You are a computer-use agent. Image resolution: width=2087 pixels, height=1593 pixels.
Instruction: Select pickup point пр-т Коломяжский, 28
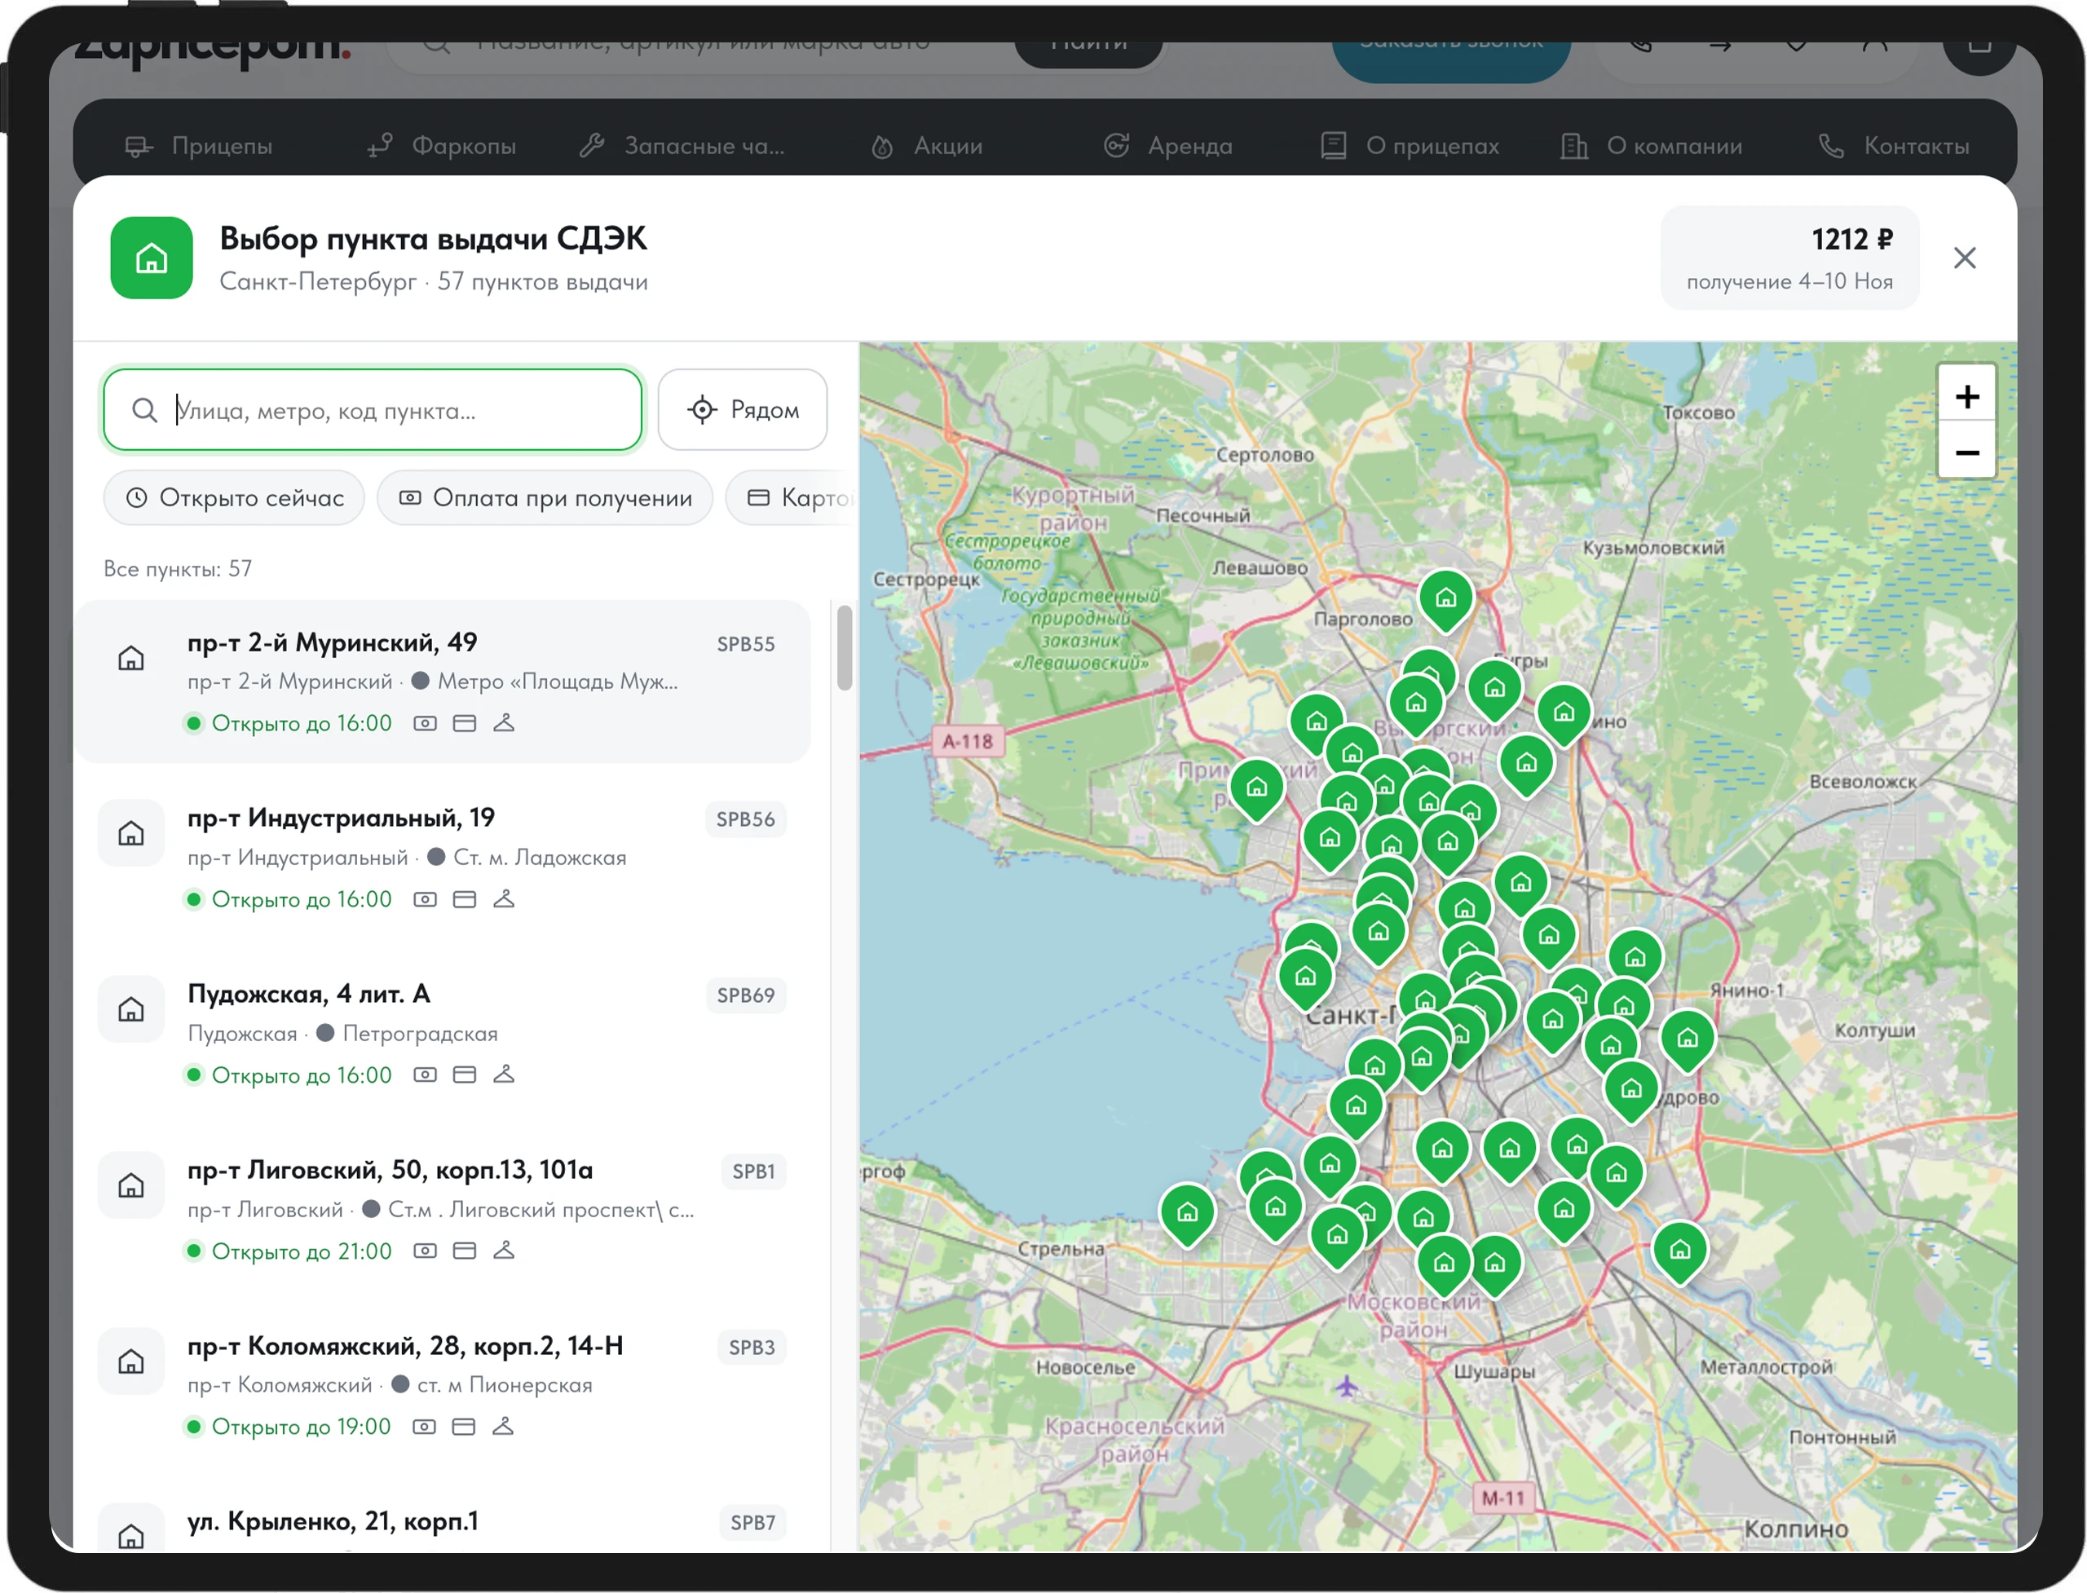tap(443, 1384)
